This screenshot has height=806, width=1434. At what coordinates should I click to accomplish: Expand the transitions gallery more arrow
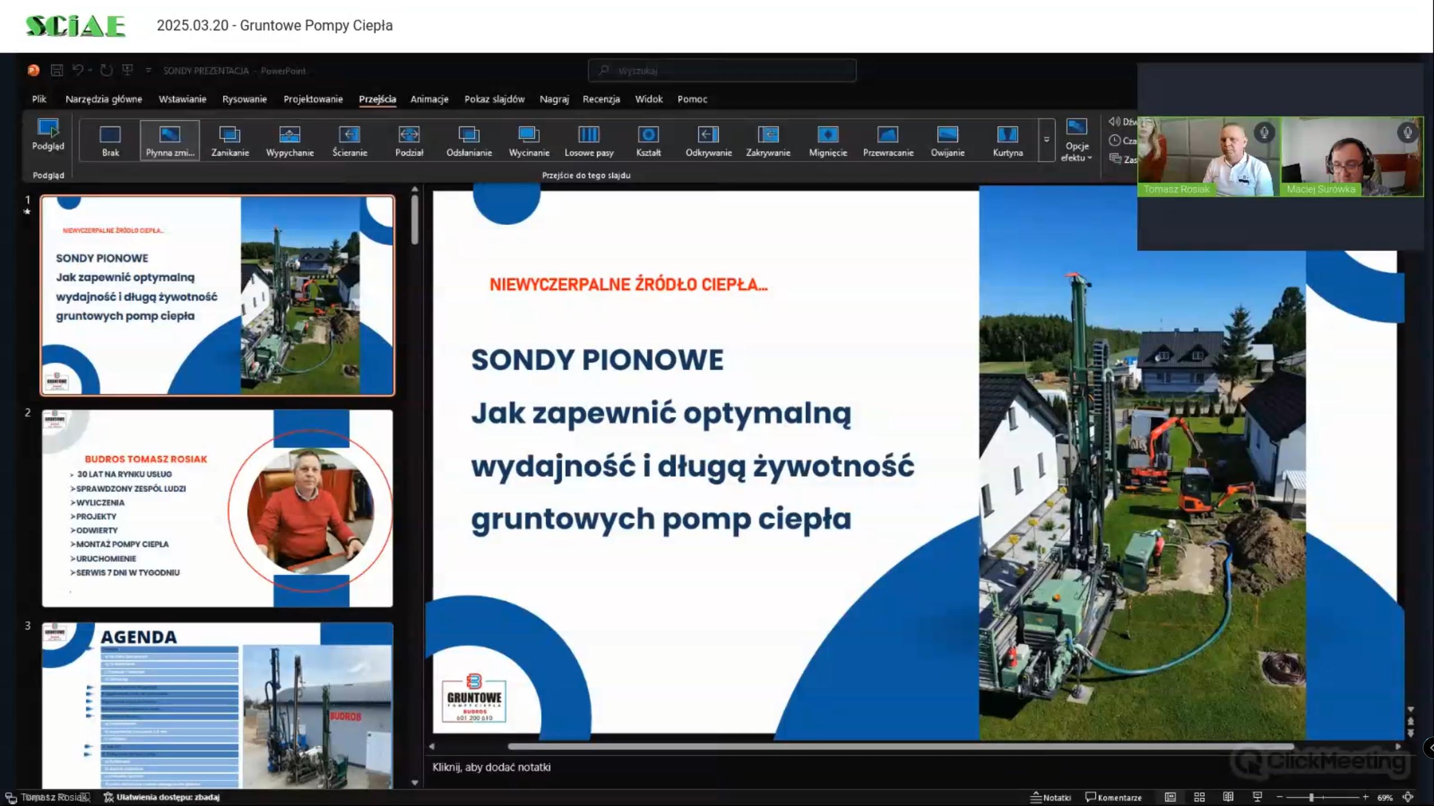[x=1046, y=140]
